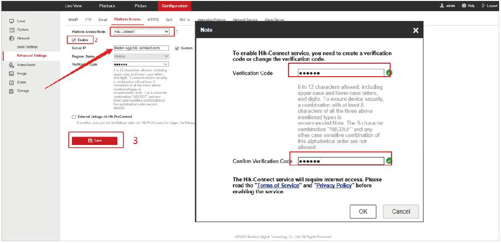Expand the Register Status dropdown
501x243 pixels.
pyautogui.click(x=141, y=56)
